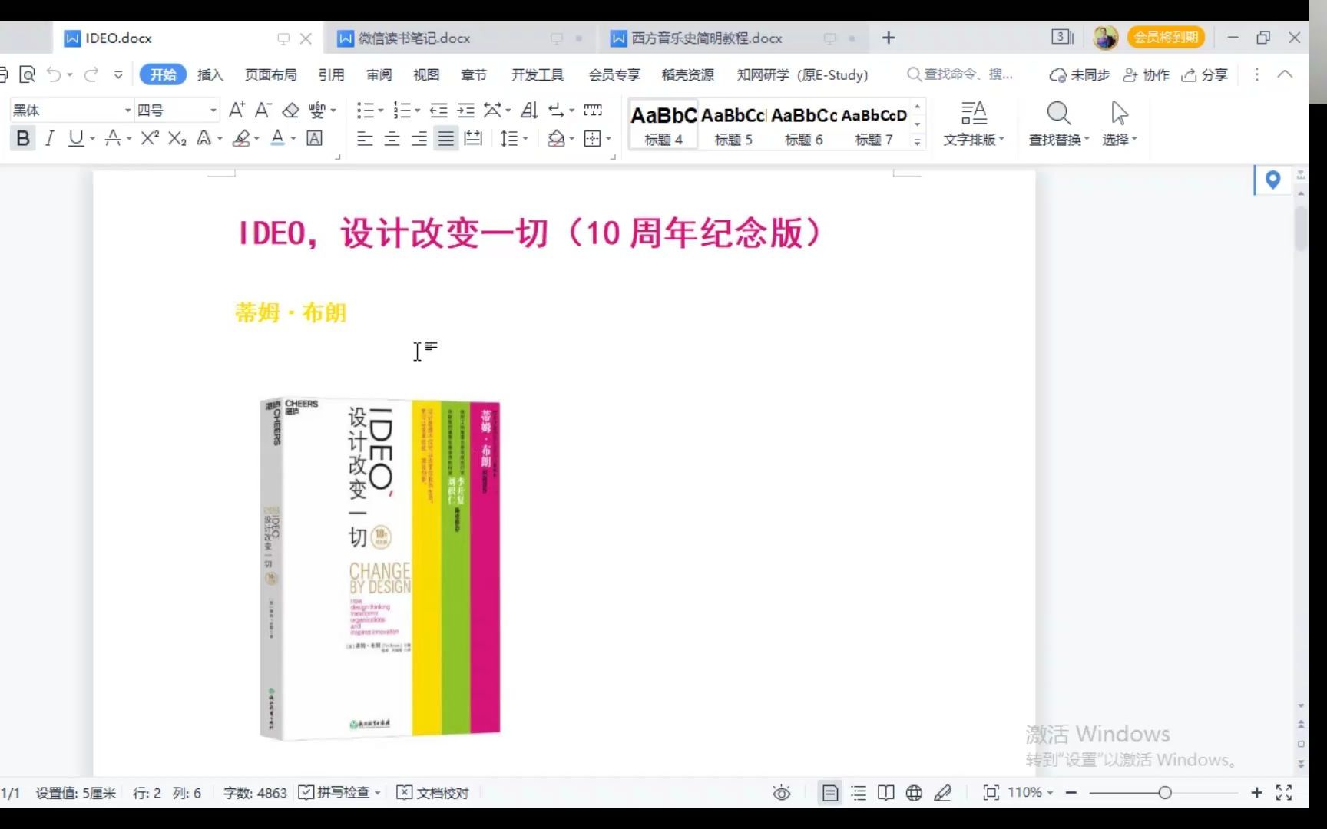Click the 会员将到期 button

click(x=1166, y=37)
